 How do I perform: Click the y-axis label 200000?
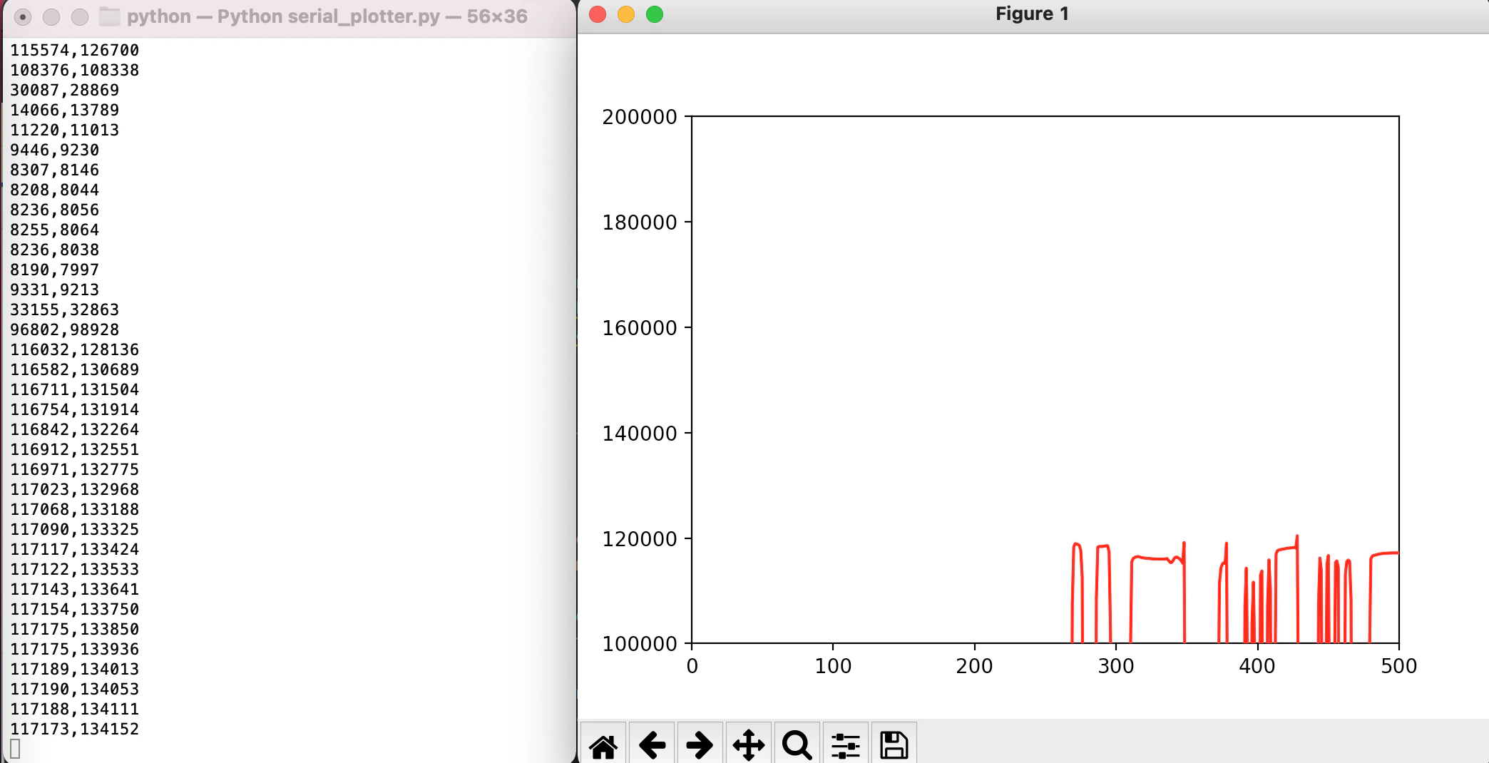[640, 117]
